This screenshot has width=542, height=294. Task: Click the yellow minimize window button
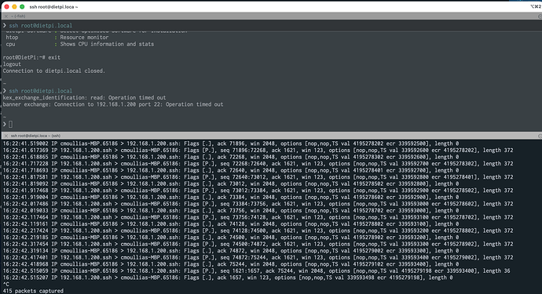click(14, 6)
